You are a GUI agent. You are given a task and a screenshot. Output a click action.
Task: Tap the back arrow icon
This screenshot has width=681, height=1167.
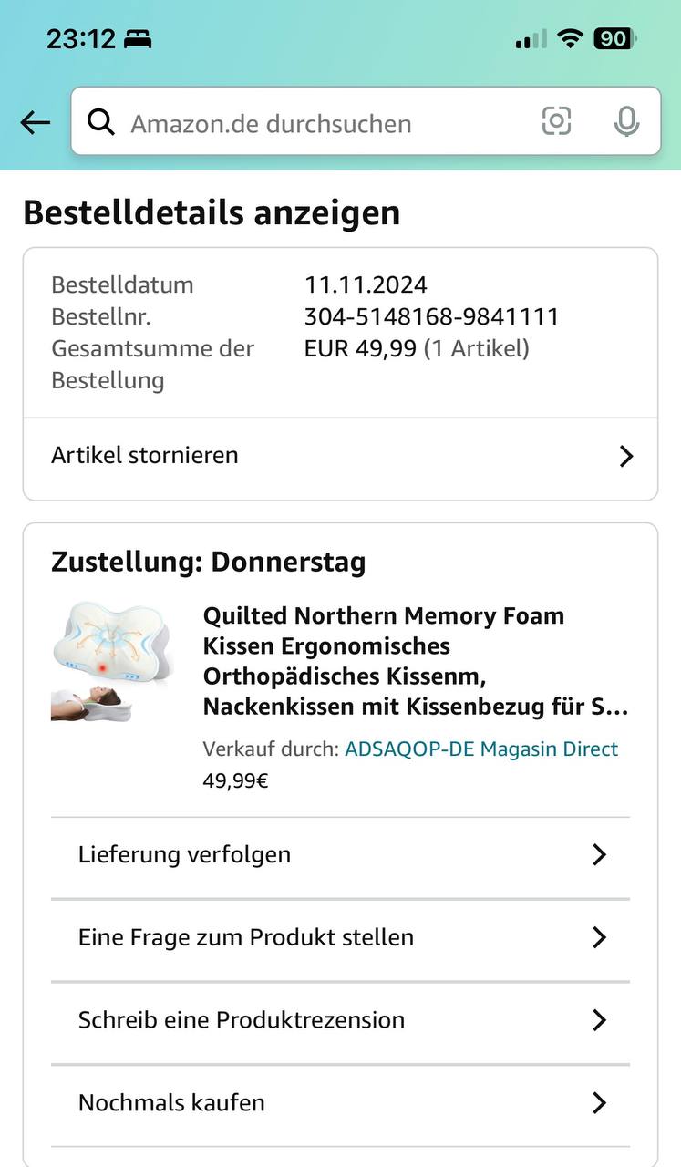coord(35,123)
